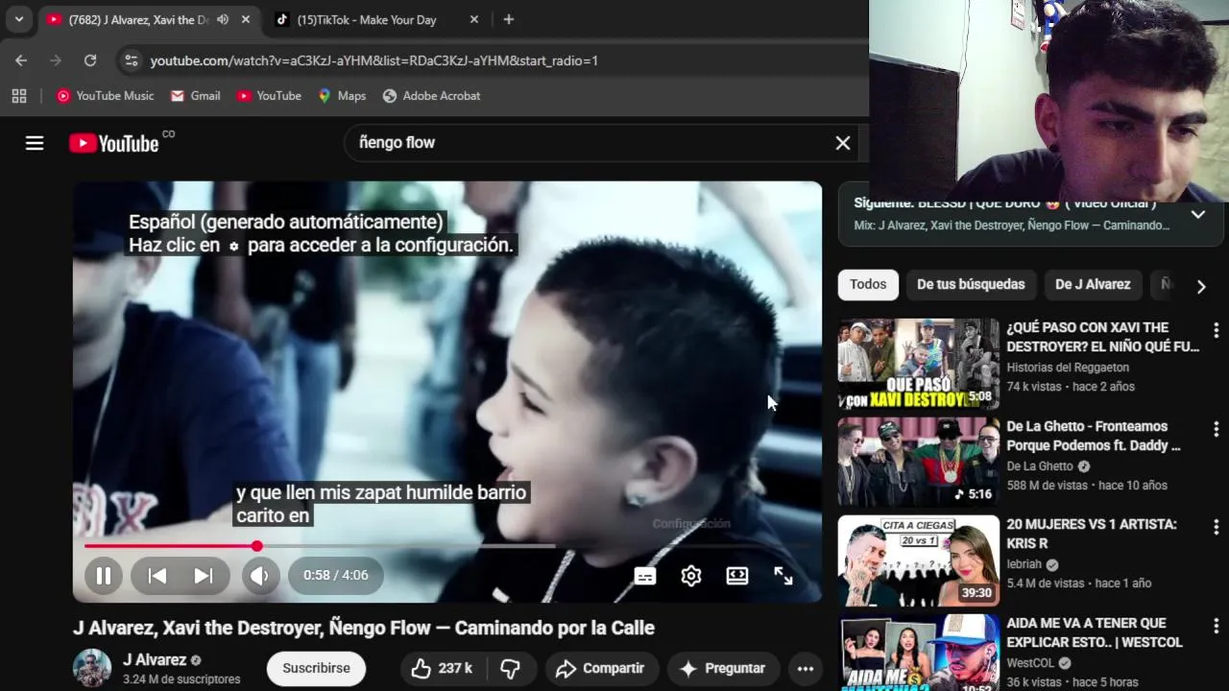Open player settings gear

tap(691, 576)
